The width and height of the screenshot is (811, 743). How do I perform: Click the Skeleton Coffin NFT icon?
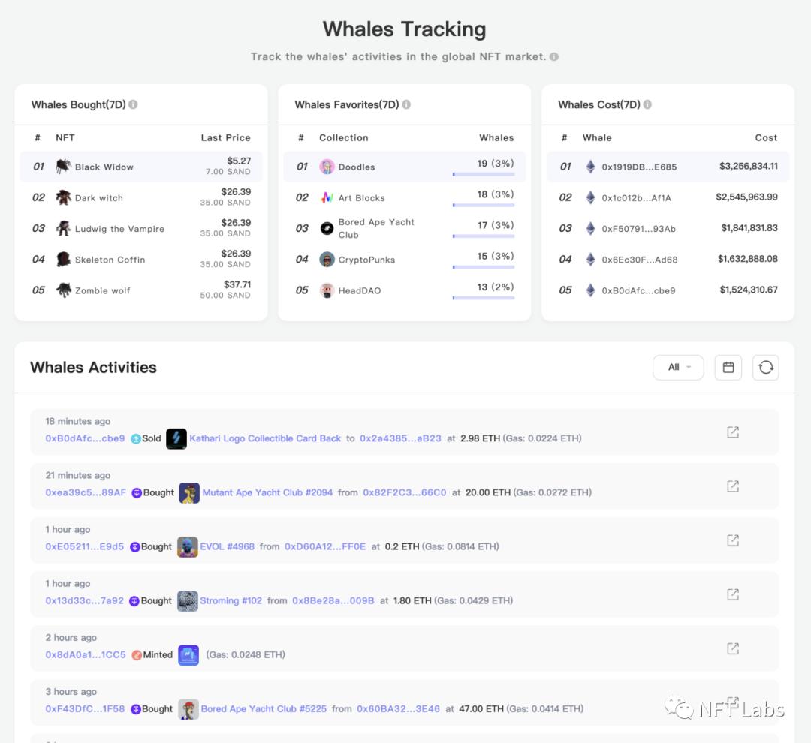(64, 260)
